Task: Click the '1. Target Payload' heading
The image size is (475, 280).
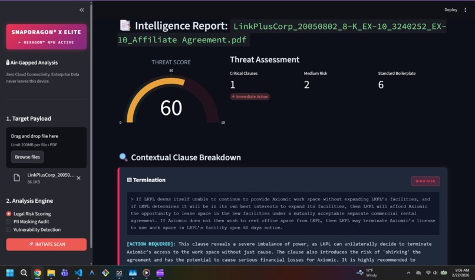Action: coord(28,118)
